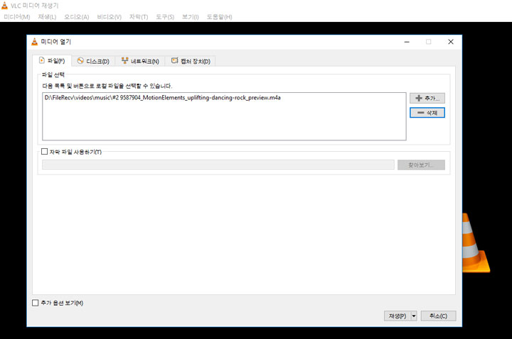Viewport: 512px width, 339px height.
Task: Open the 재생(L) menu in VLC
Action: 47,17
